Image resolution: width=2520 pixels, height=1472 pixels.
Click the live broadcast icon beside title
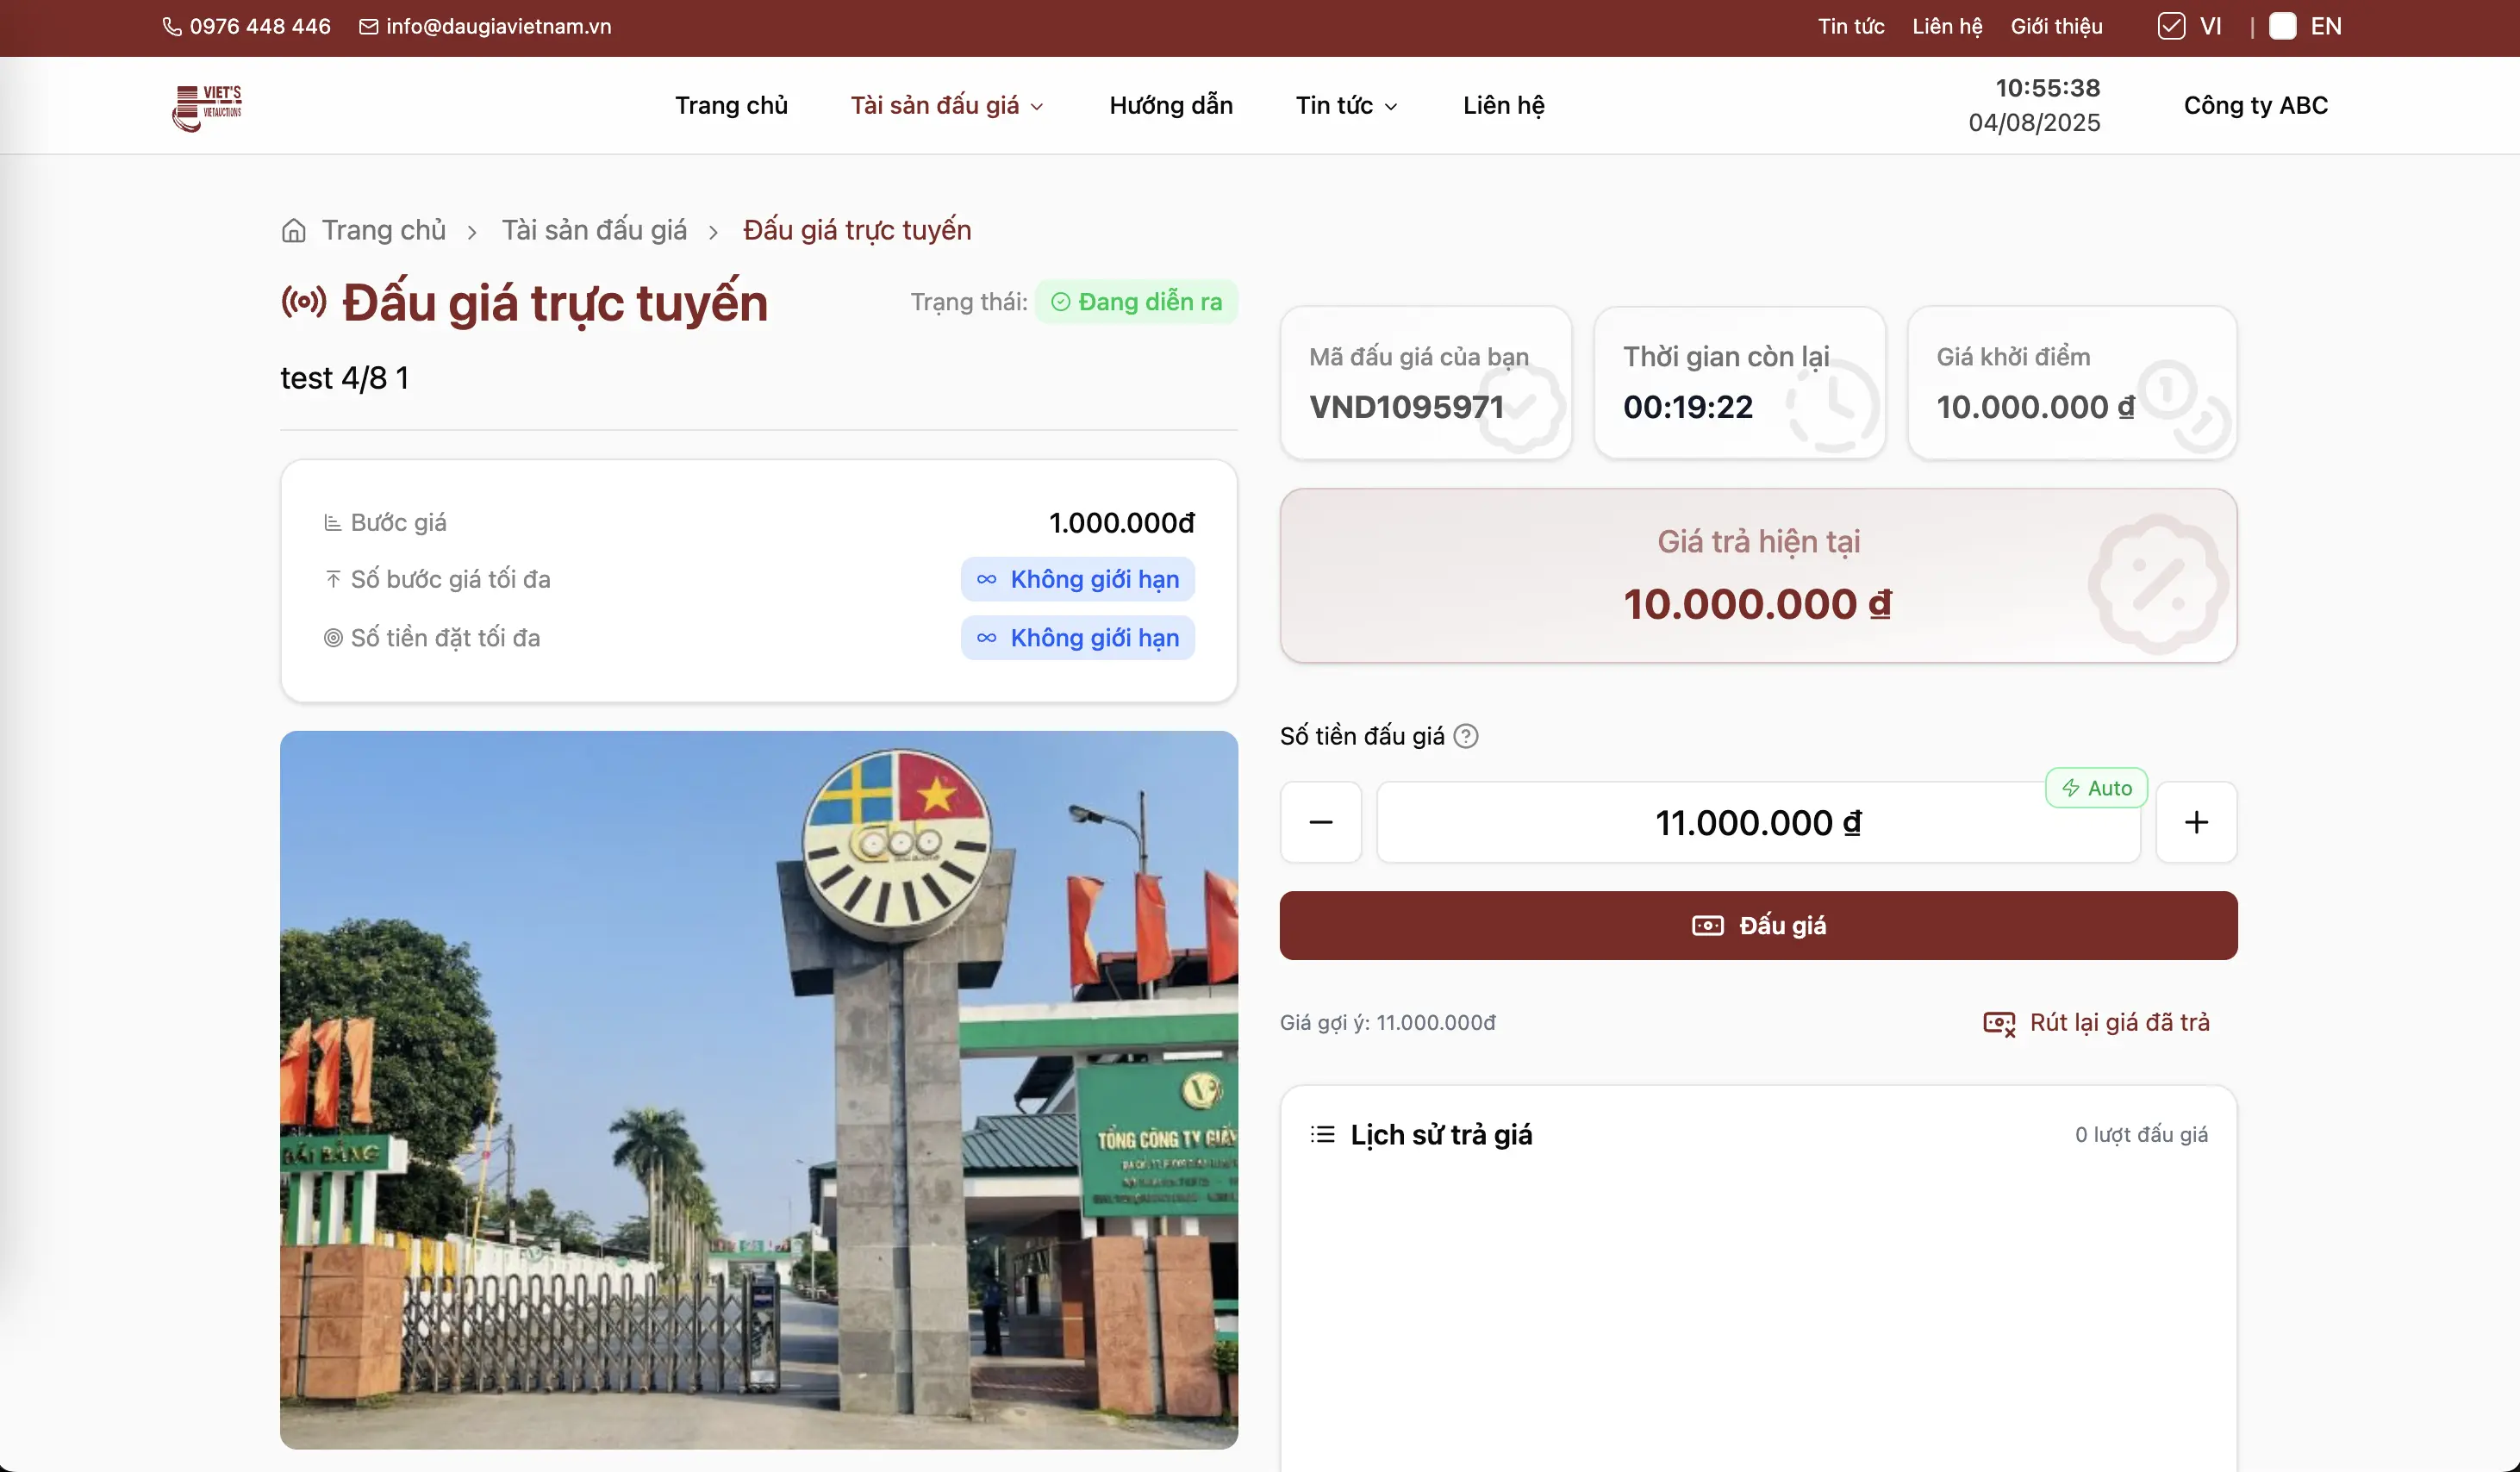[x=304, y=301]
